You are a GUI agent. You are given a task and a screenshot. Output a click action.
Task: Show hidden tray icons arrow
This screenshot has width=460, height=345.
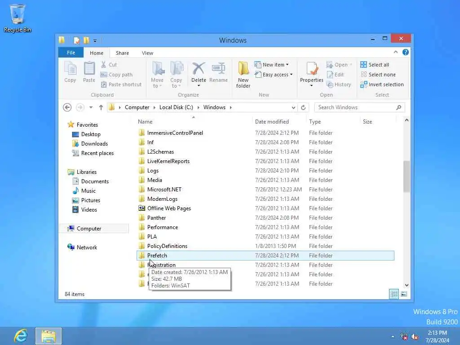393,337
